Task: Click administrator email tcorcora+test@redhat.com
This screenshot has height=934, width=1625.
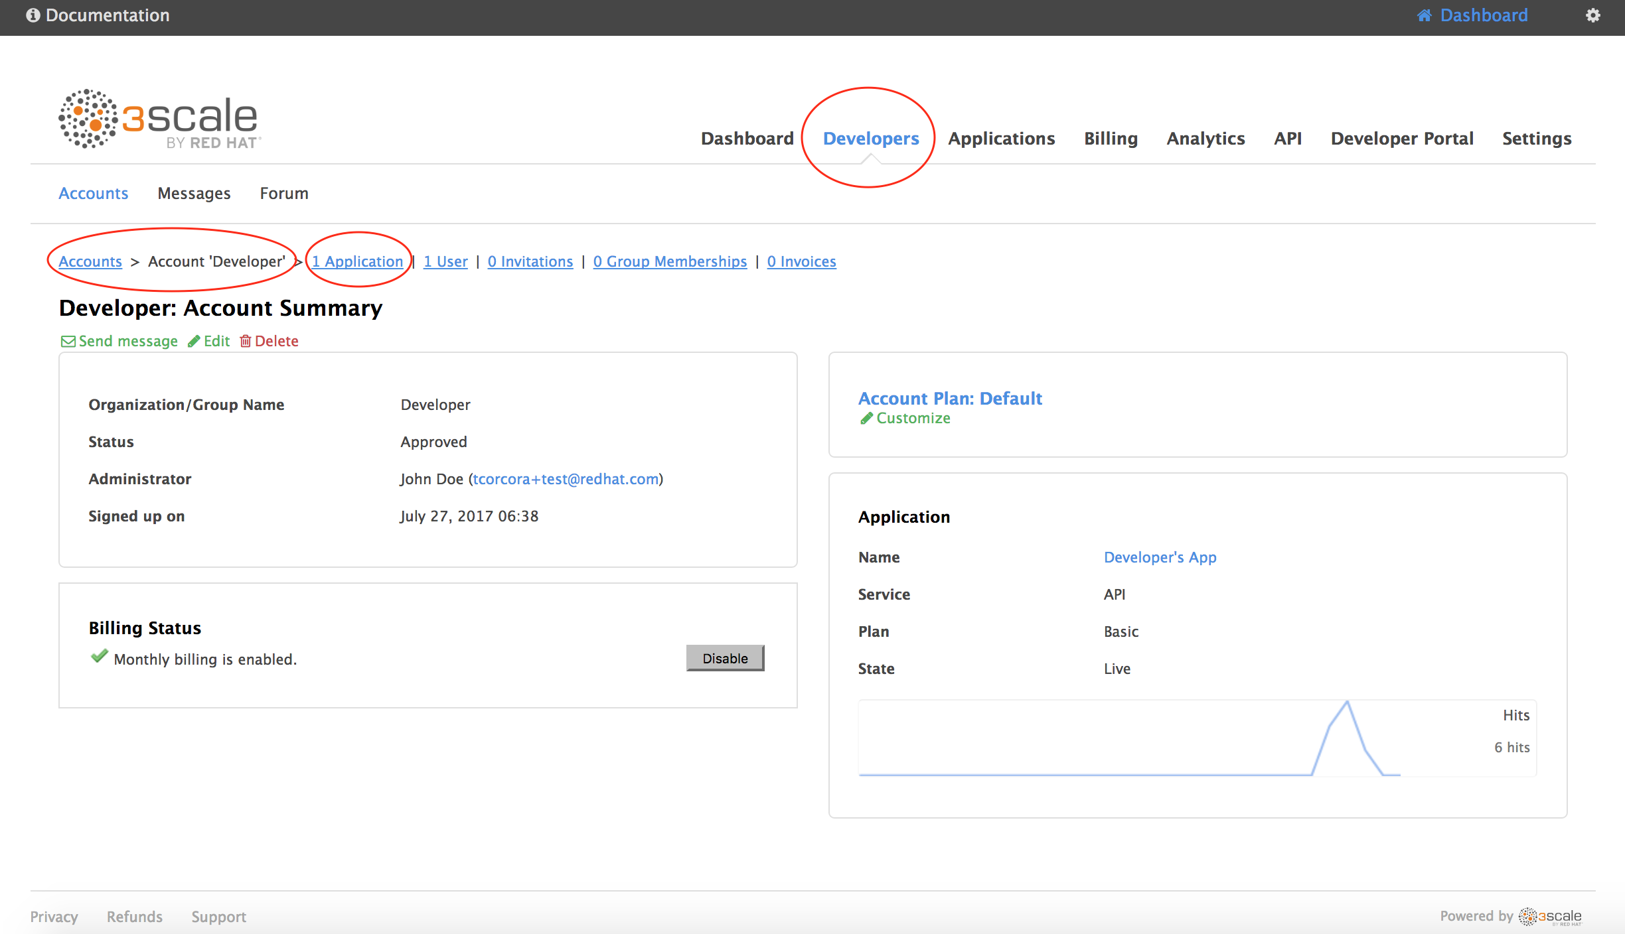Action: click(x=566, y=480)
